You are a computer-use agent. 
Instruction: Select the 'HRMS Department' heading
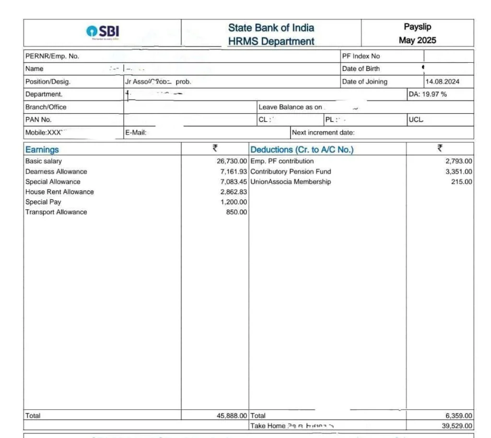tap(271, 41)
